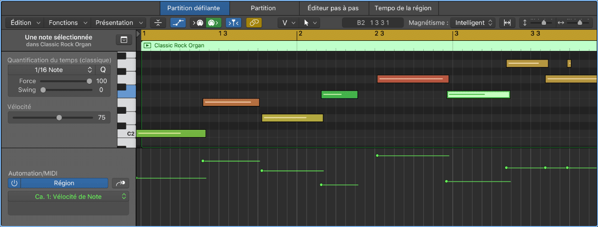This screenshot has height=227, width=598.
Task: Select the yellow note before bar 2
Action: (292, 118)
